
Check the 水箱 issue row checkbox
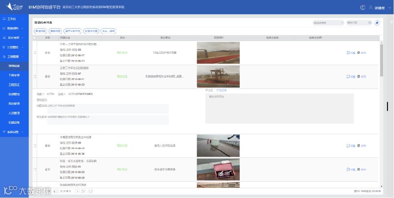[x=35, y=146]
